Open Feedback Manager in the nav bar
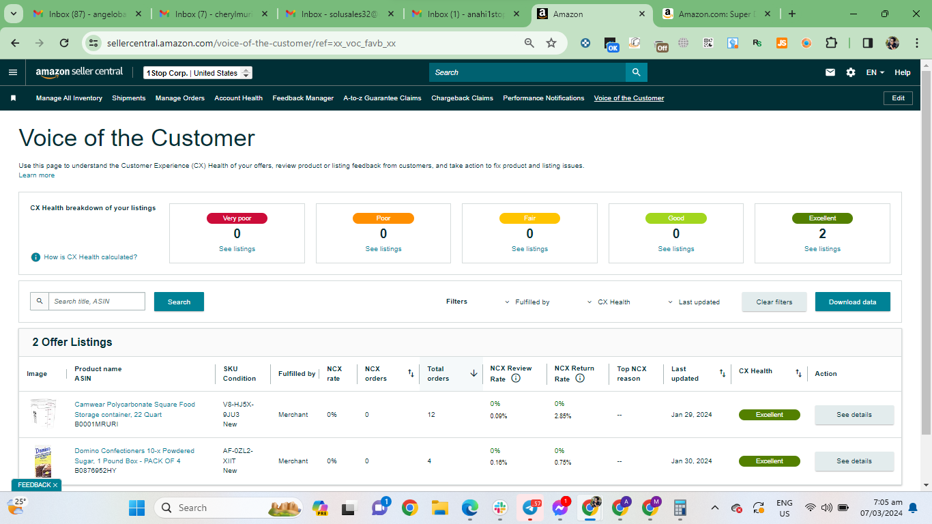The width and height of the screenshot is (932, 524). (303, 98)
